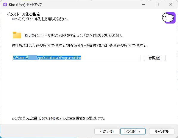This screenshot has height=138, width=178.
Task: Click the yellow folder icon
Action: [x=17, y=35]
